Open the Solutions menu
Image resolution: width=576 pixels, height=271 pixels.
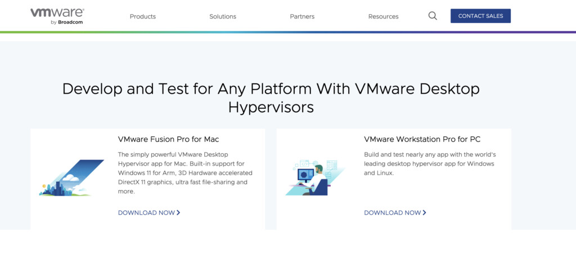click(x=223, y=16)
